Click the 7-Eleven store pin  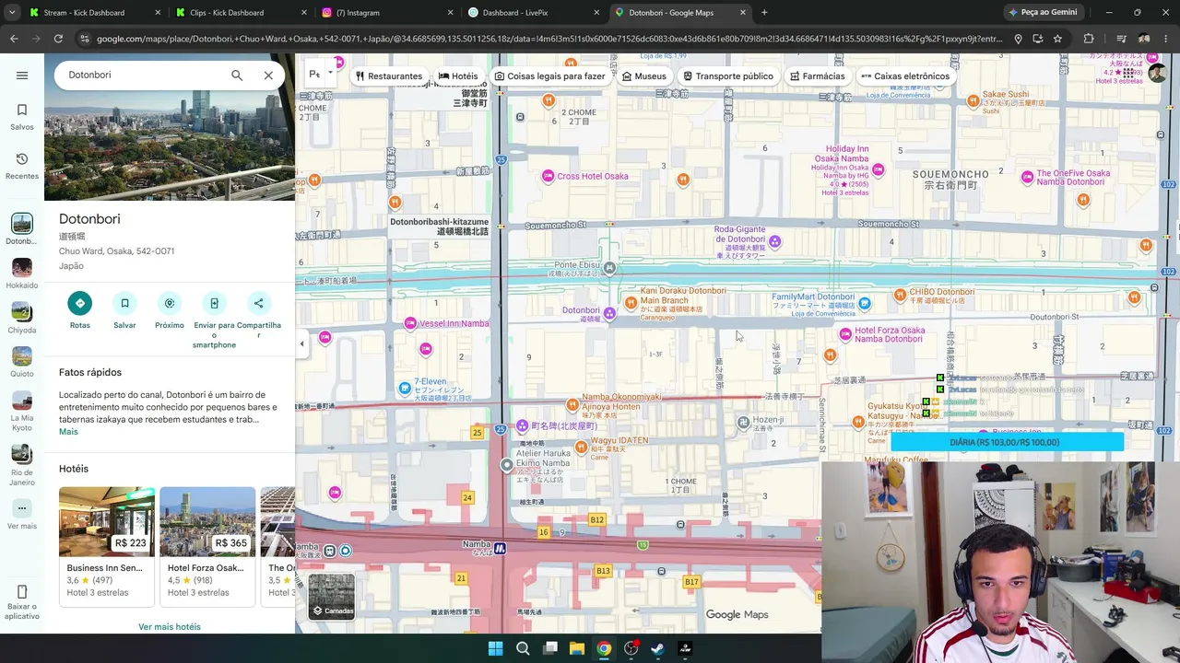[x=405, y=389]
